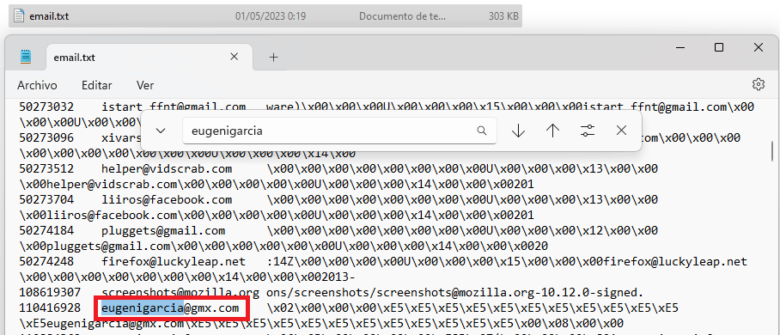
Task: Expand the replace options chevron in search bar
Action: (x=160, y=131)
